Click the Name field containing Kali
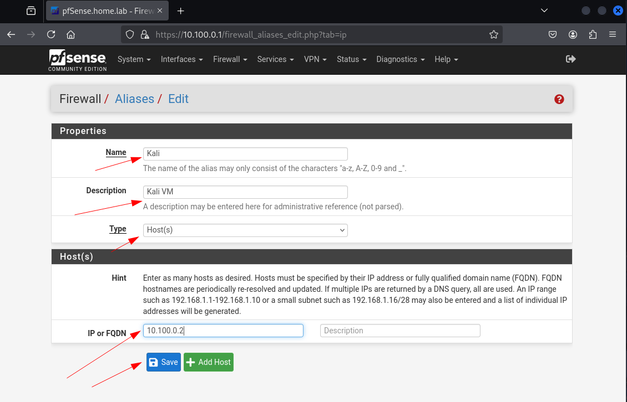This screenshot has width=627, height=402. [245, 154]
